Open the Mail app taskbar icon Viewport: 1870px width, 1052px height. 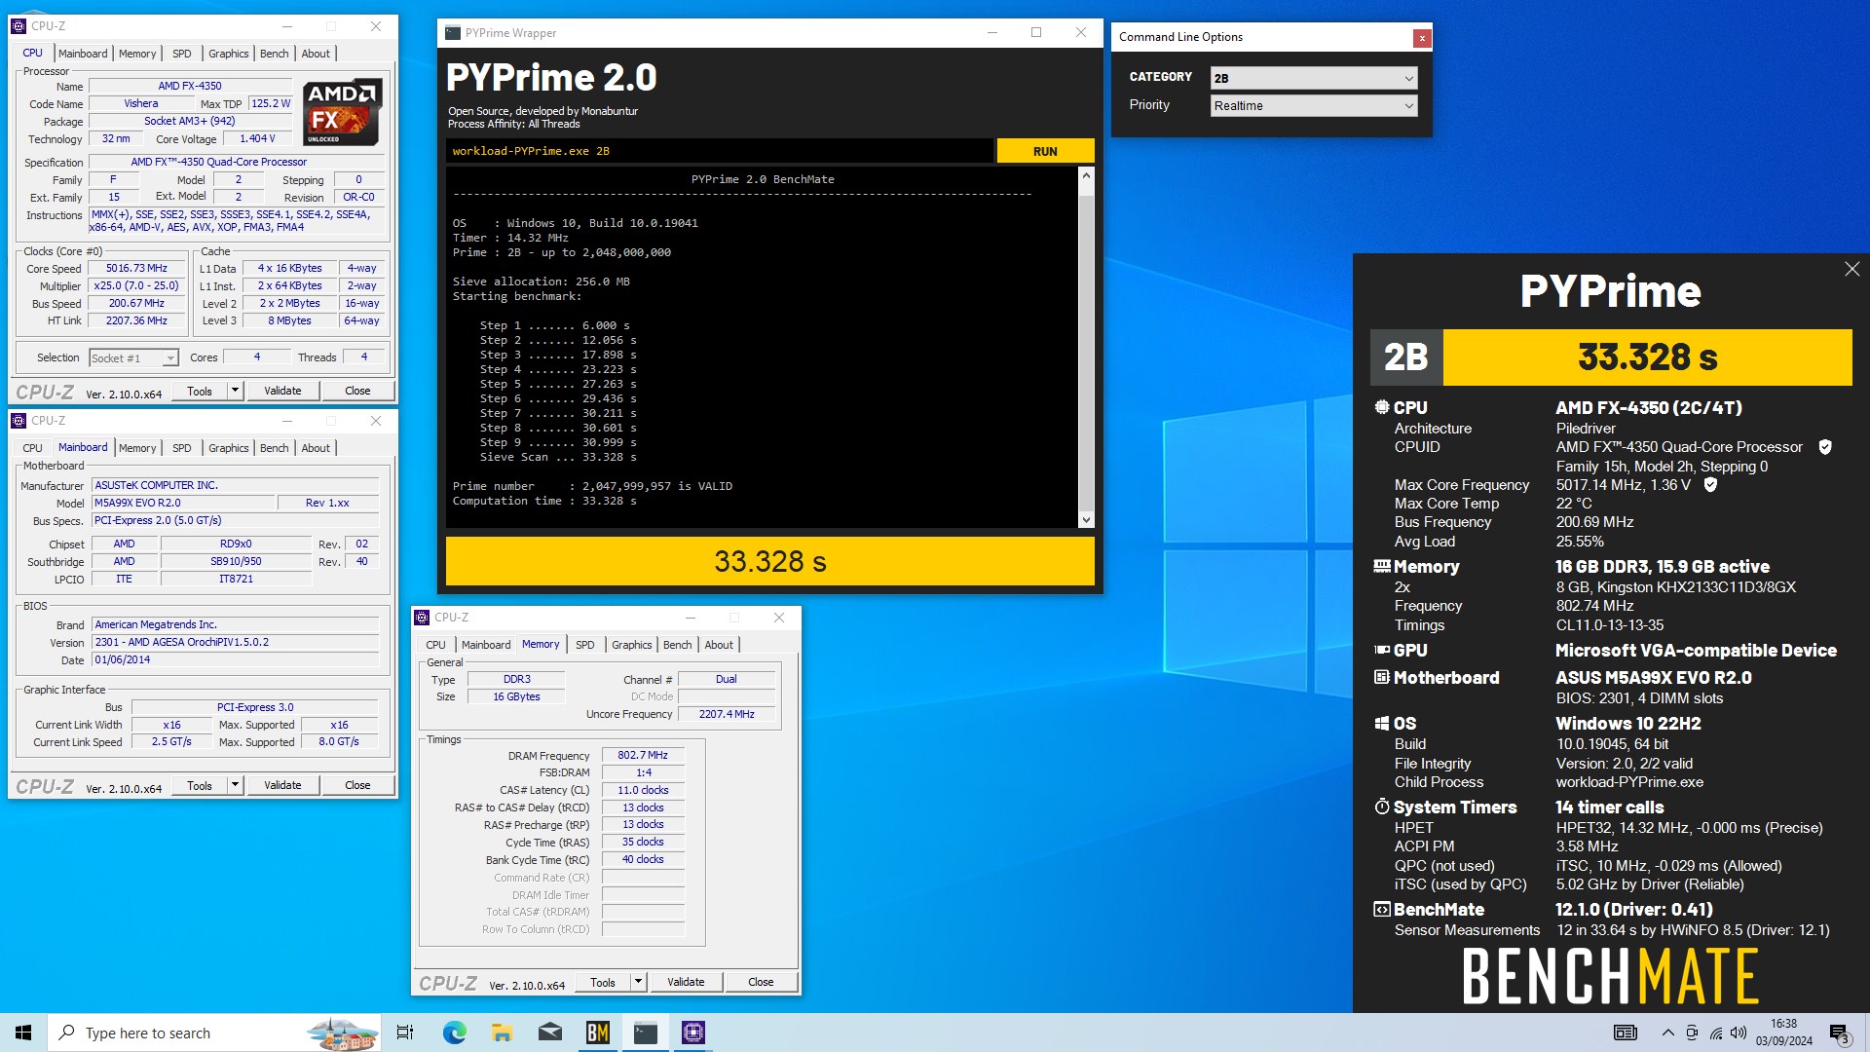tap(549, 1033)
